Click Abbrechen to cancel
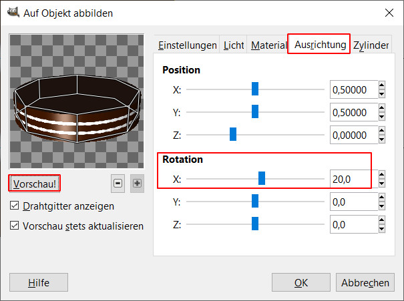Screen dimensions: 404x301 coord(365,282)
